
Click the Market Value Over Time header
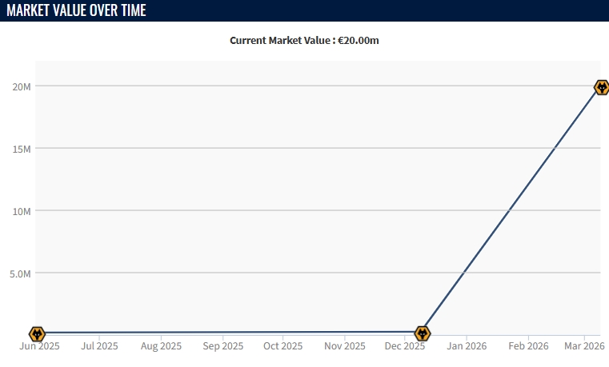77,10
